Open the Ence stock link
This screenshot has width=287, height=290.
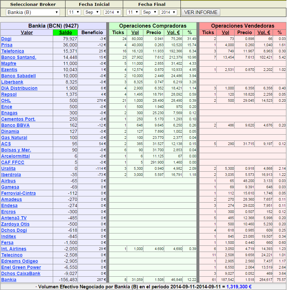(7, 107)
